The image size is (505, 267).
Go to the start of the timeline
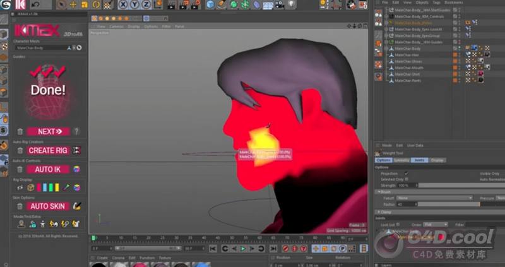click(213, 249)
